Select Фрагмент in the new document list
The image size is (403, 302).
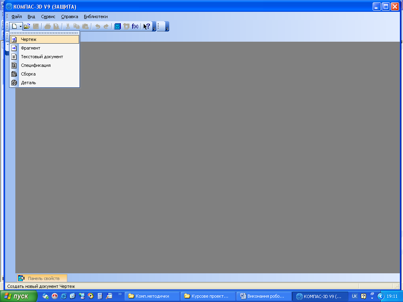click(44, 48)
